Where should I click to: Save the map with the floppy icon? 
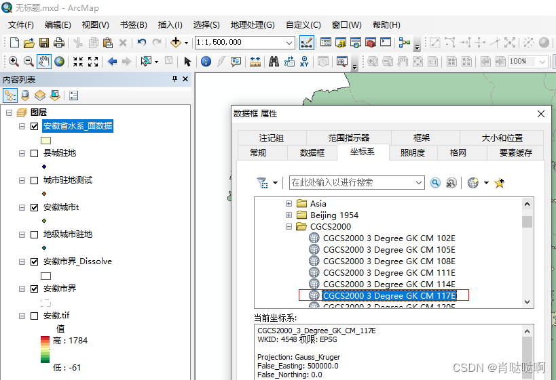44,43
